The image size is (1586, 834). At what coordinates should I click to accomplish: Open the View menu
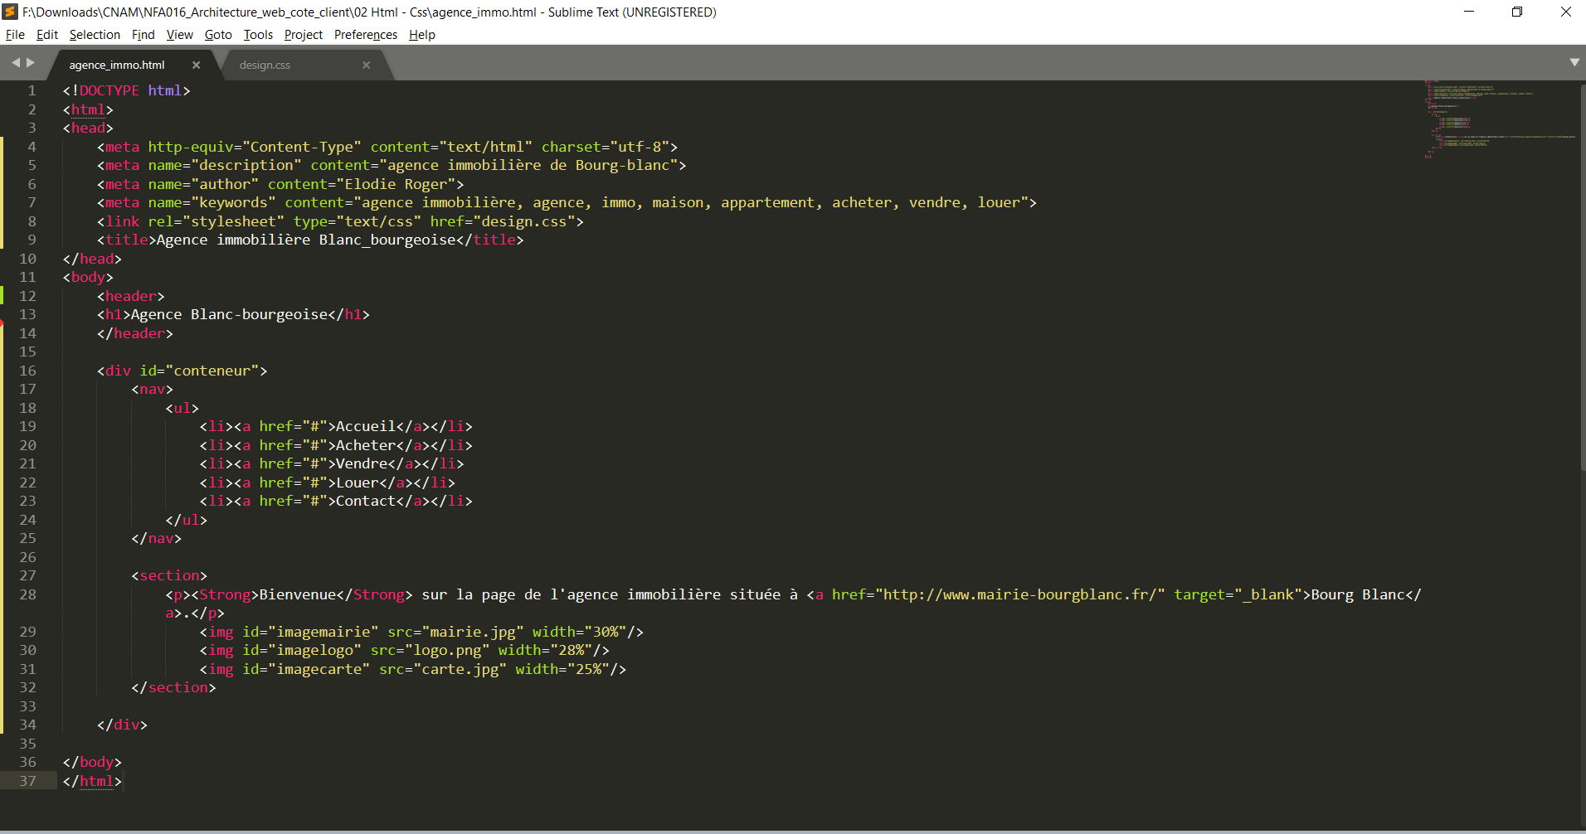coord(179,35)
